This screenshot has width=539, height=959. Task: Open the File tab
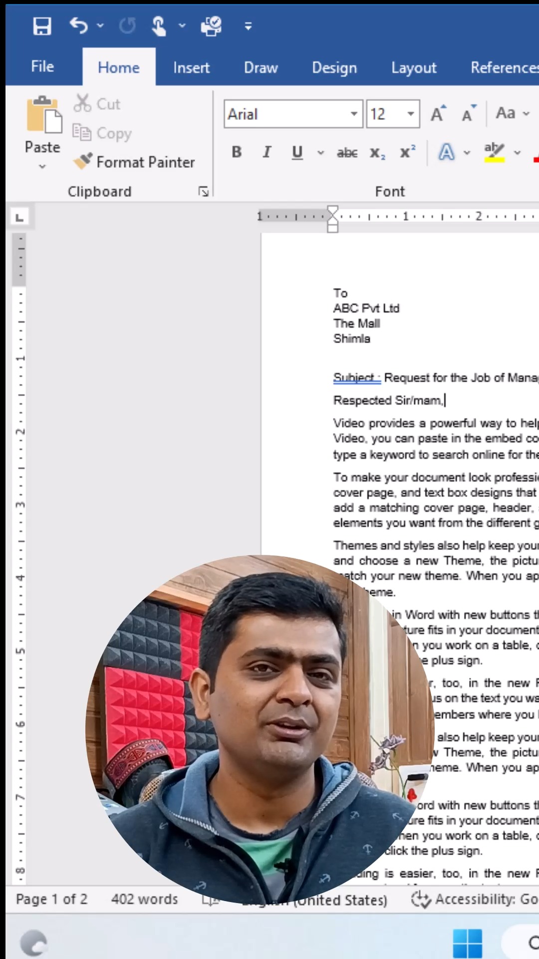click(x=42, y=66)
